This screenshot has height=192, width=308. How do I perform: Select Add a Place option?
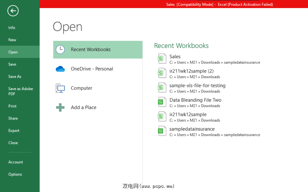point(98,107)
